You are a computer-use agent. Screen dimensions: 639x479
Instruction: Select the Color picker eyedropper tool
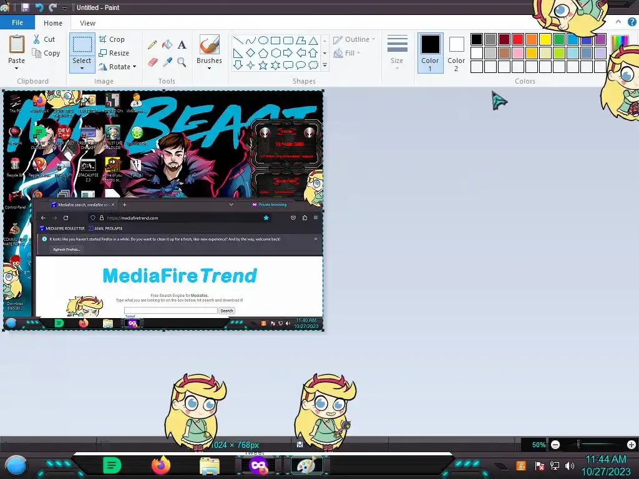167,62
